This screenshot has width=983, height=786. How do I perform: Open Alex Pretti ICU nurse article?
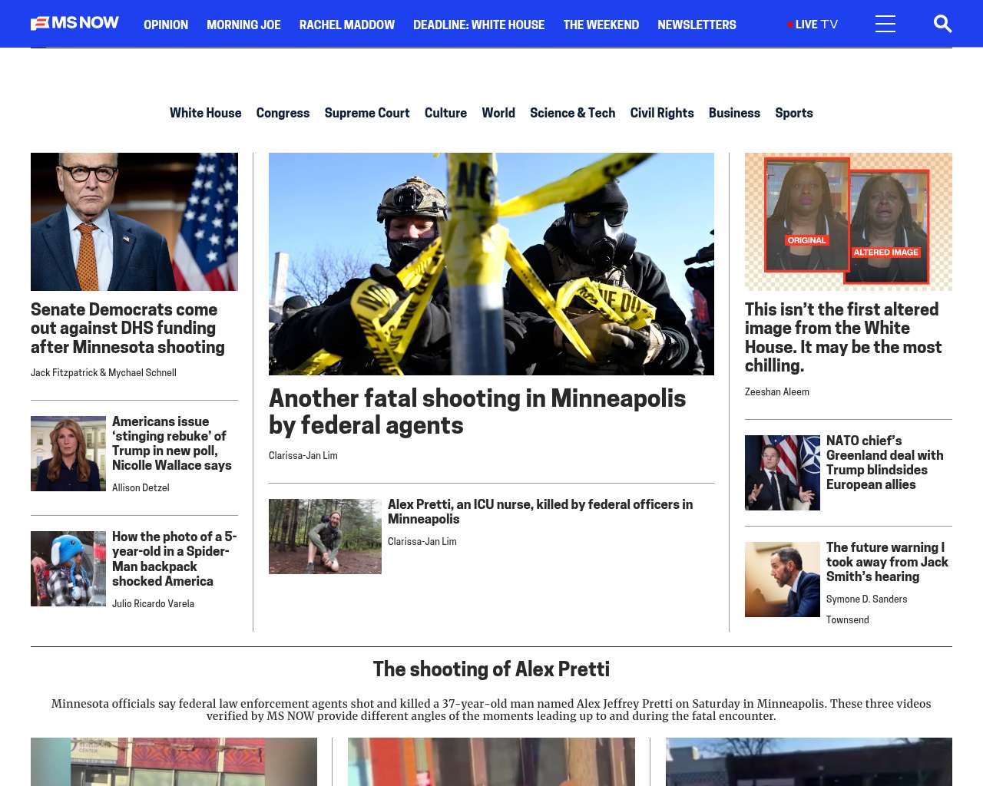click(540, 511)
